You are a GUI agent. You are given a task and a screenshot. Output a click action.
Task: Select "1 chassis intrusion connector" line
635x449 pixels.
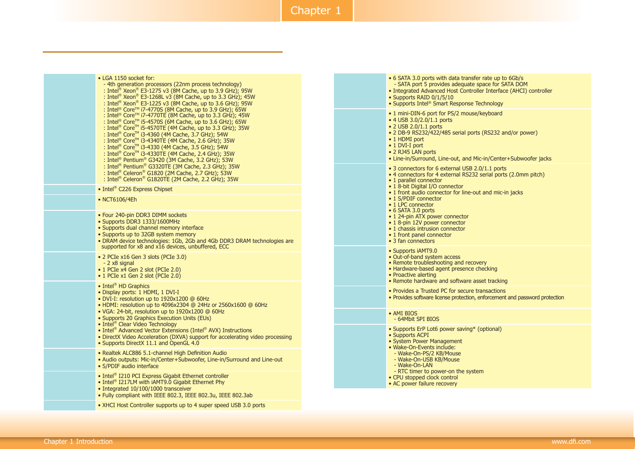(x=427, y=229)
